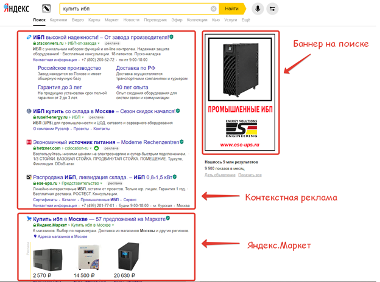
Task: Click the green shield badge on ИБП высокой надежности
Action: 171,36
